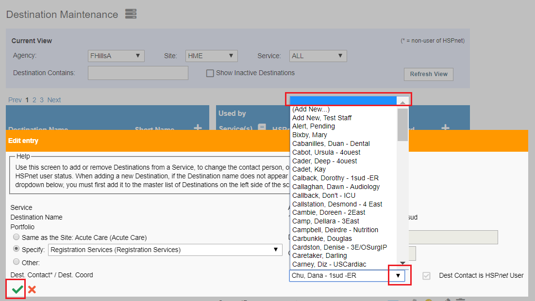Image resolution: width=535 pixels, height=301 pixels.
Task: Select Same as the Site radio option
Action: coord(16,237)
